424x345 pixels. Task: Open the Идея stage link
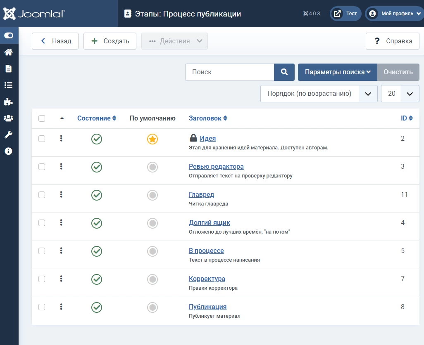[208, 139]
